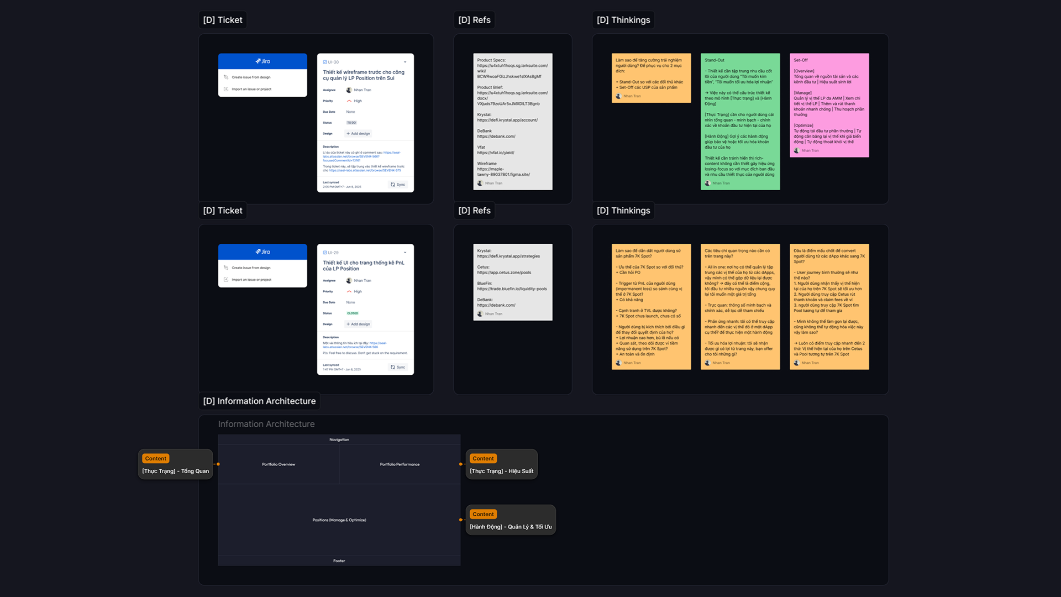Open the TO DO status on UI-30
Viewport: 1061px width, 597px height.
pos(351,123)
